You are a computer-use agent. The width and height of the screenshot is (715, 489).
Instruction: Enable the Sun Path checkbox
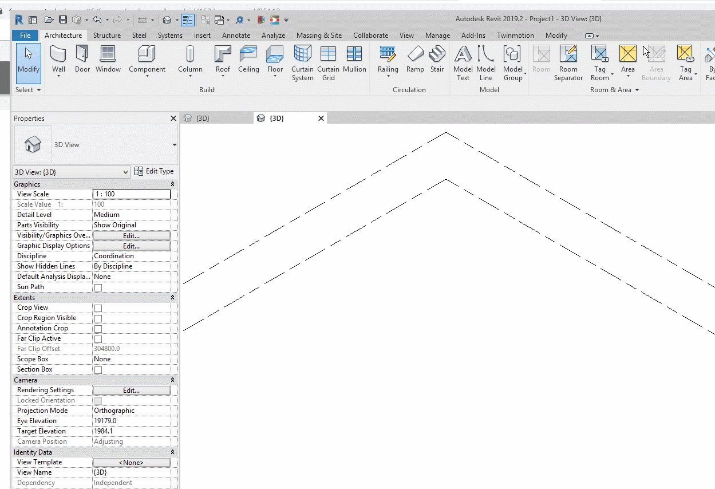click(97, 287)
